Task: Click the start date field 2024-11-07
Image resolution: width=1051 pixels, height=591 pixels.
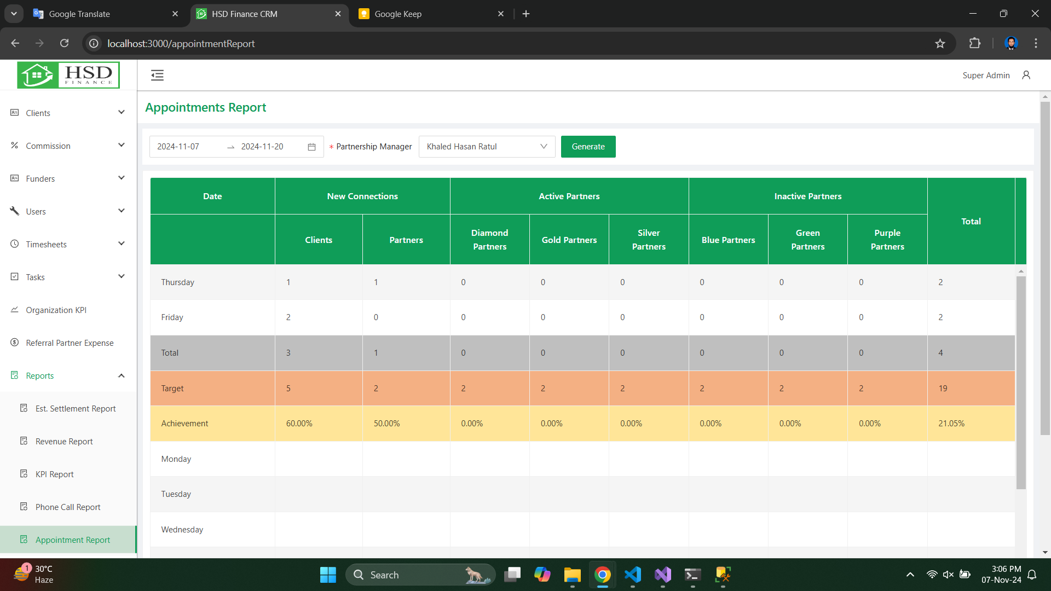Action: point(178,147)
